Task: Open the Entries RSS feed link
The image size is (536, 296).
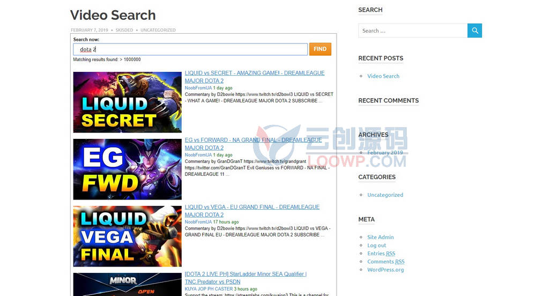Action: click(x=381, y=254)
